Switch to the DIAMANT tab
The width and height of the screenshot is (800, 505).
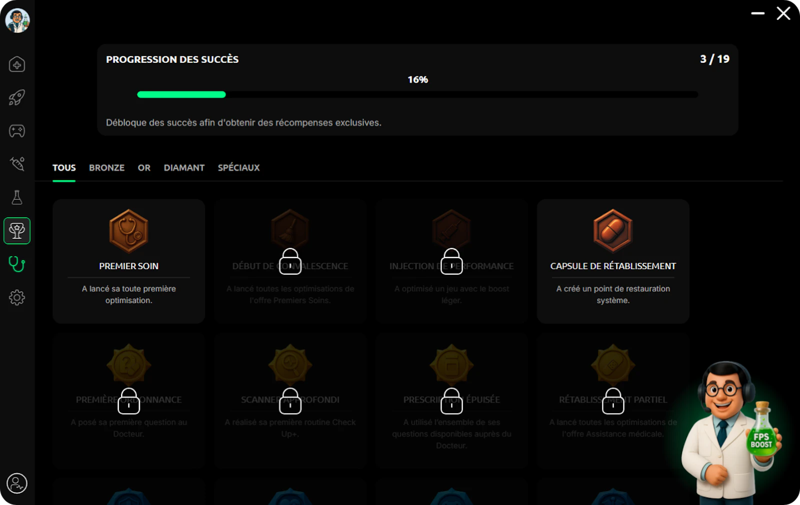[x=184, y=168]
